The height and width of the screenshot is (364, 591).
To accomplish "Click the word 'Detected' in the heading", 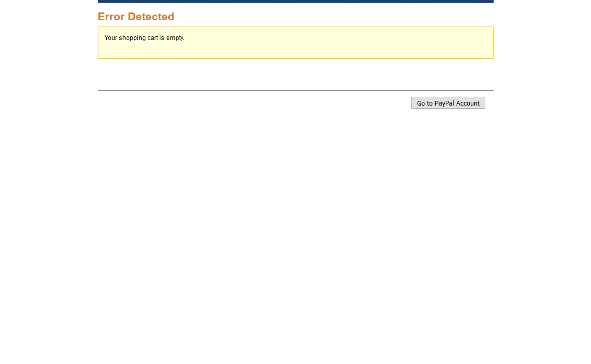I will pos(151,17).
